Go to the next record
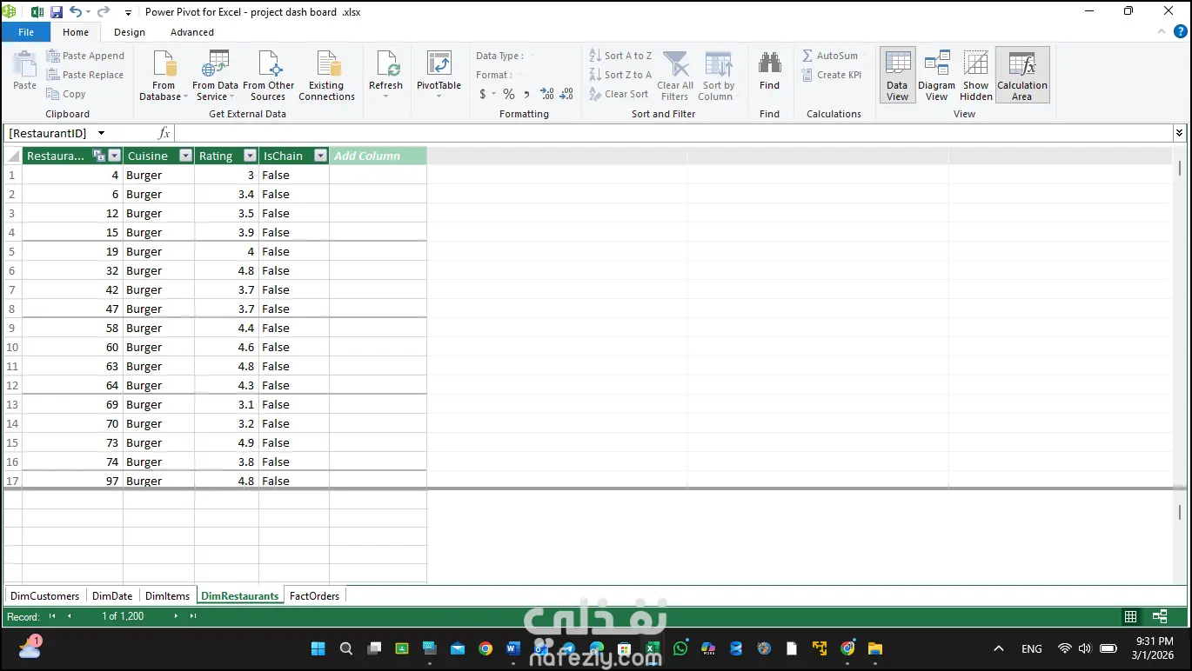The image size is (1192, 671). pos(176,616)
